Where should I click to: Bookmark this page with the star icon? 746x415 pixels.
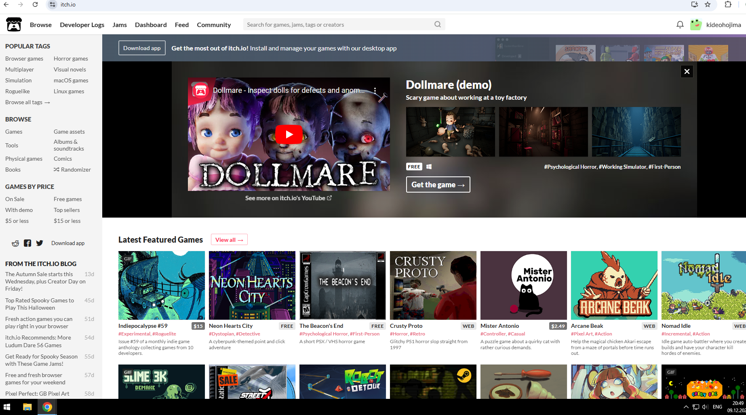708,4
